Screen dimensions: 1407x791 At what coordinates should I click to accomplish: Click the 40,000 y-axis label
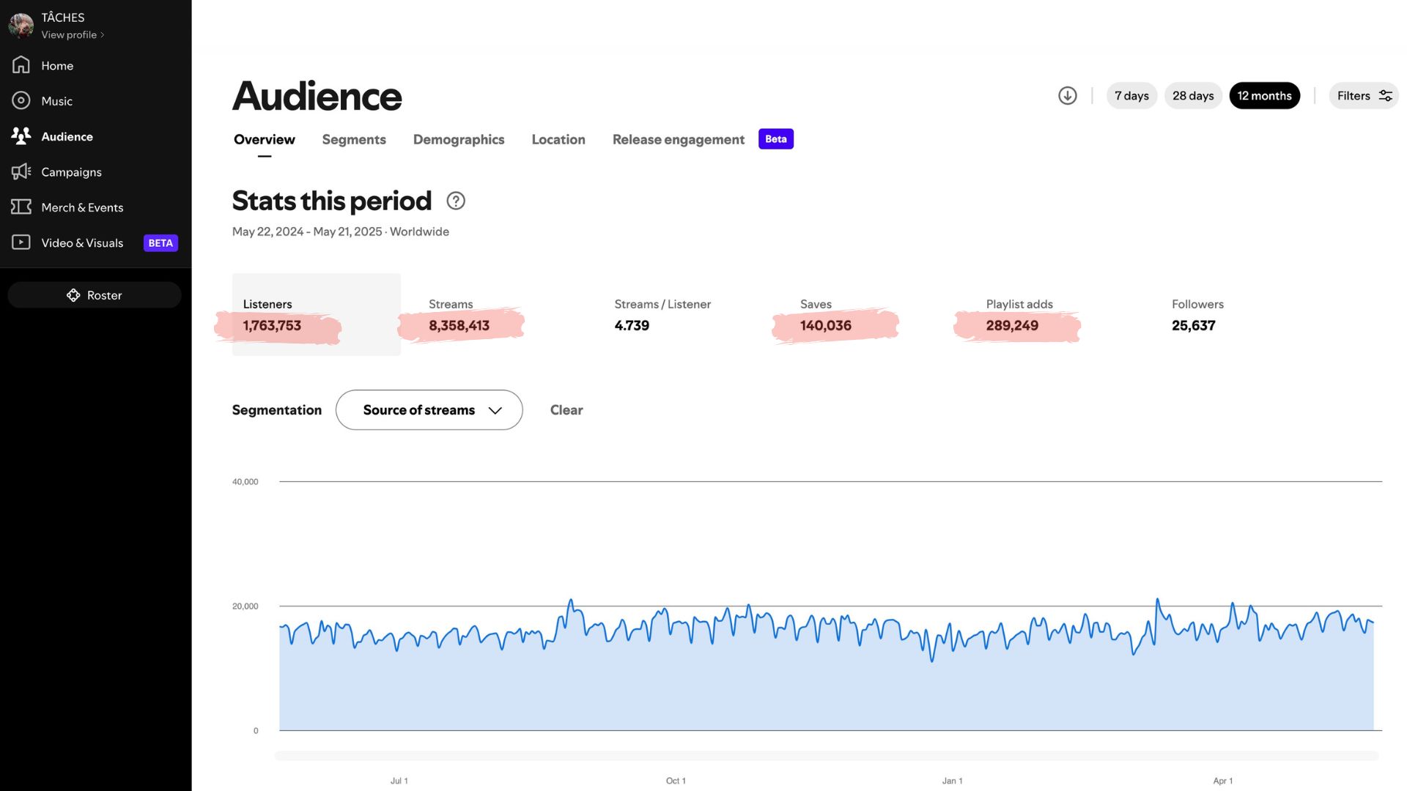245,482
